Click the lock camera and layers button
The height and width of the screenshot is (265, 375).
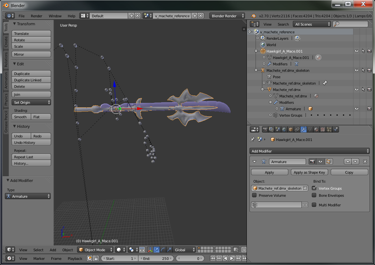click(x=236, y=250)
